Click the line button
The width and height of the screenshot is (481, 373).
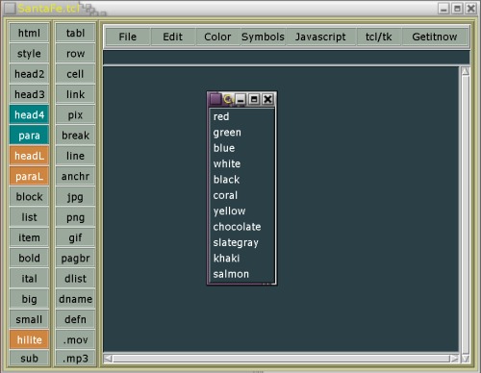(x=75, y=156)
